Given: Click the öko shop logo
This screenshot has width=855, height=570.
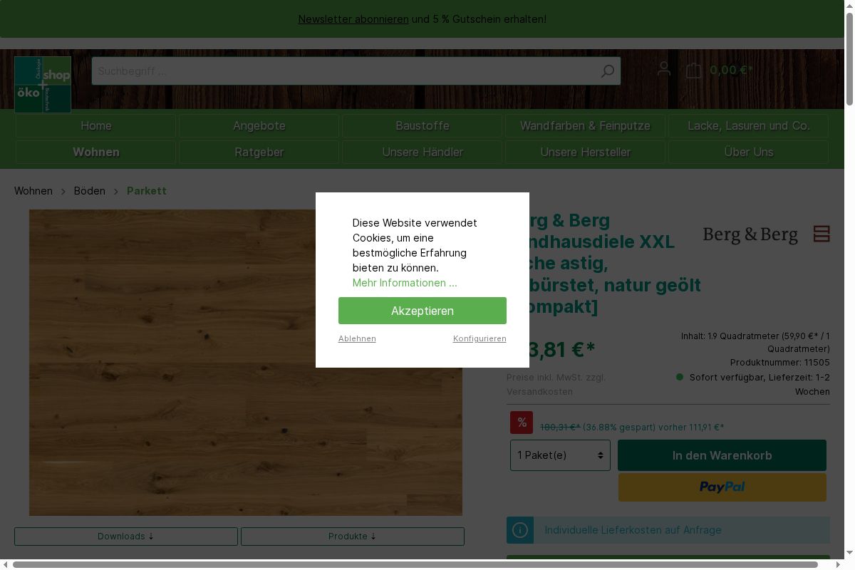Looking at the screenshot, I should pyautogui.click(x=43, y=84).
